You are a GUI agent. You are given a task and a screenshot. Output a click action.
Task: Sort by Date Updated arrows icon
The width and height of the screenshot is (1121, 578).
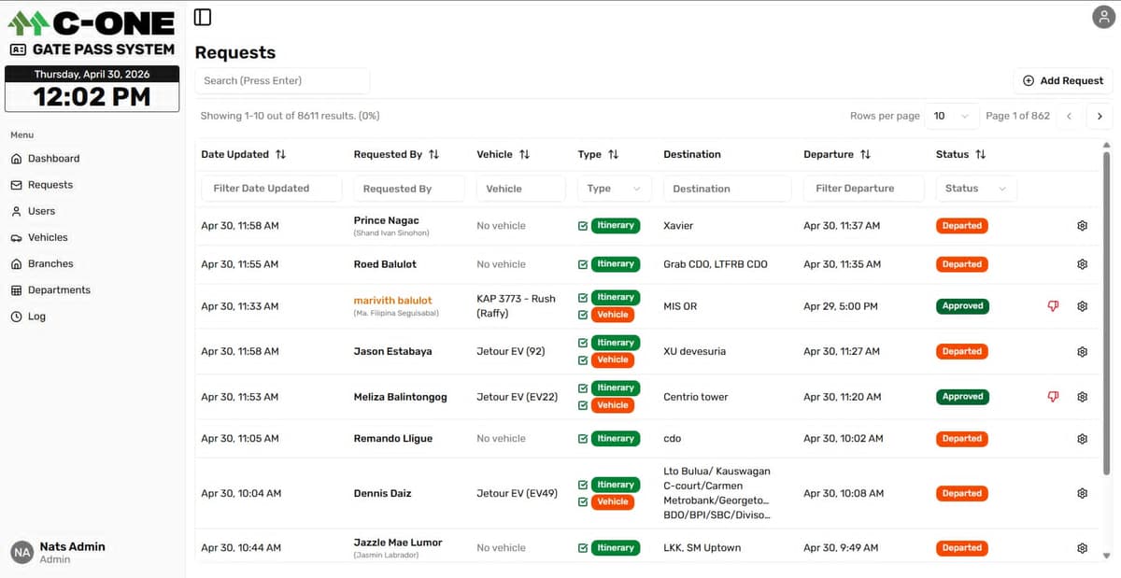click(280, 154)
